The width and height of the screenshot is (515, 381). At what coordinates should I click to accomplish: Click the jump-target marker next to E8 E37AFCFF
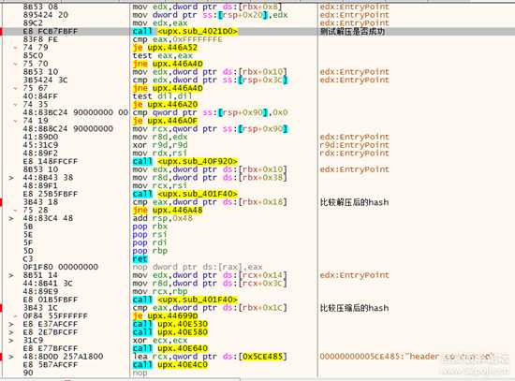click(11, 324)
